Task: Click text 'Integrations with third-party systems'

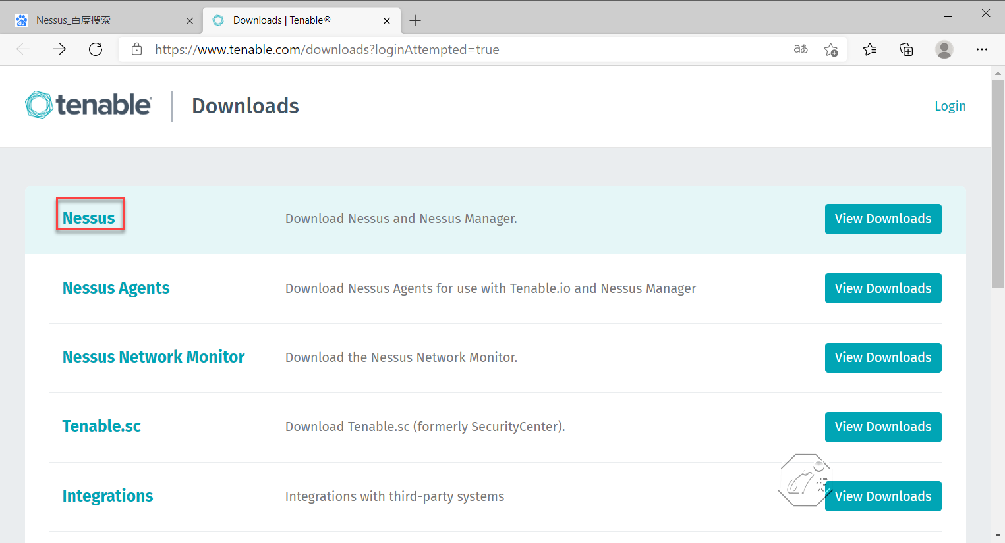Action: [395, 496]
